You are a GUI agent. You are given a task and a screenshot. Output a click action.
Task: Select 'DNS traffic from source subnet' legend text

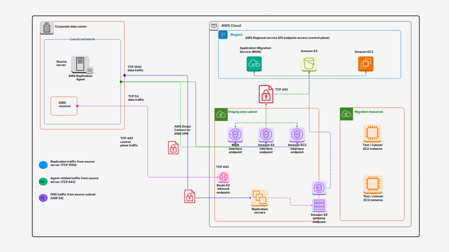click(x=73, y=196)
